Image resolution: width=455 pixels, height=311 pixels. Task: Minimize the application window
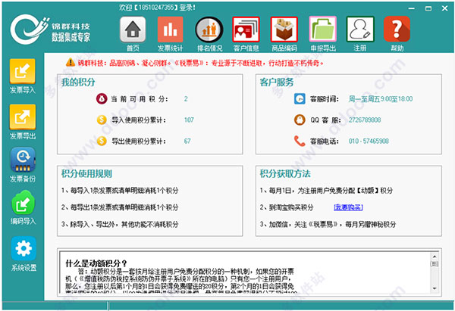point(412,8)
